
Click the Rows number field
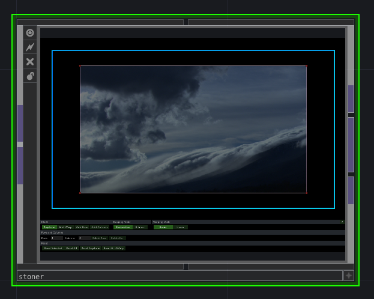[56, 238]
